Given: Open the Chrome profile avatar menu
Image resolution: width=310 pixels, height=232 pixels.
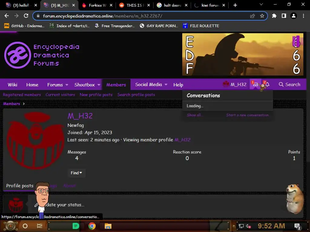Looking at the screenshot, I should tap(294, 16).
